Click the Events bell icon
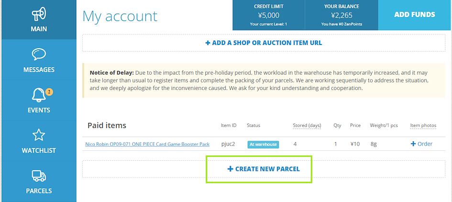Viewport: 452px width, 202px height. [38, 95]
